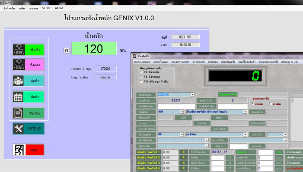303x172 pixels.
Task: Click บันทึกและพิมพ์ in the purchase window menu
Action: coord(142,62)
